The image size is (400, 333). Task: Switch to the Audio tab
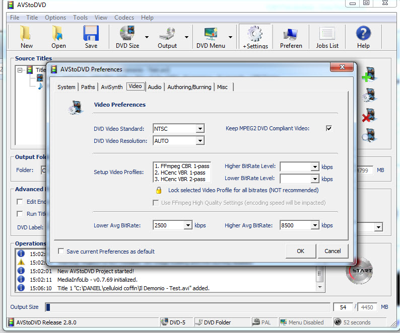pyautogui.click(x=155, y=87)
